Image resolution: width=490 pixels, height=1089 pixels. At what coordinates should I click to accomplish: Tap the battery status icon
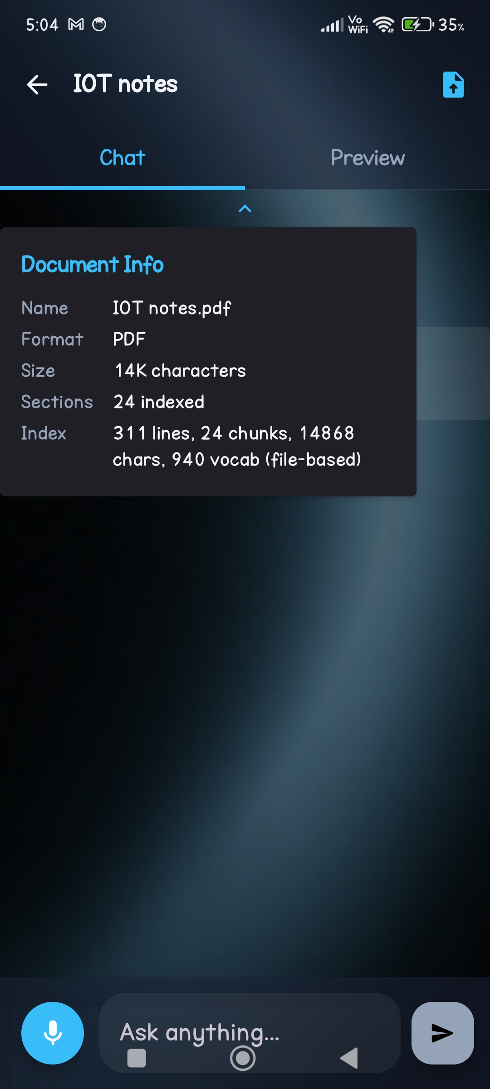point(417,25)
